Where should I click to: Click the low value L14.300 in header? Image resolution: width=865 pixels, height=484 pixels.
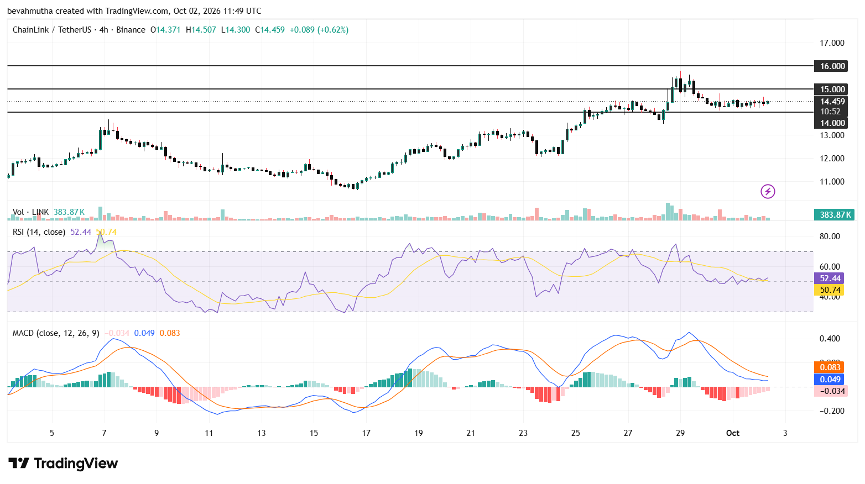[236, 30]
